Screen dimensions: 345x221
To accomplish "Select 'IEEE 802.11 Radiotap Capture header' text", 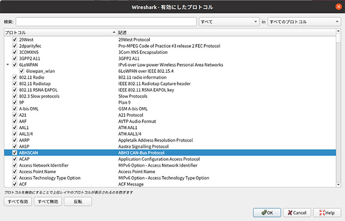I will pos(154,84).
